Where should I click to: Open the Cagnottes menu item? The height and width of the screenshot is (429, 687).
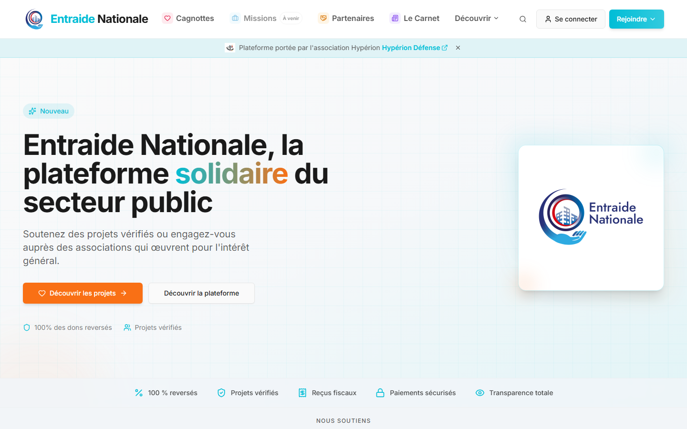coord(188,18)
